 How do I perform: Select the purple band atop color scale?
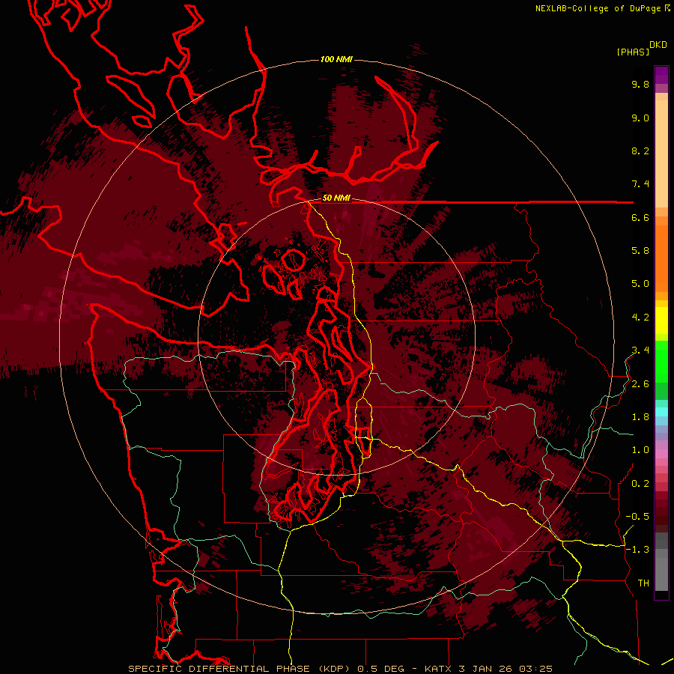click(661, 75)
